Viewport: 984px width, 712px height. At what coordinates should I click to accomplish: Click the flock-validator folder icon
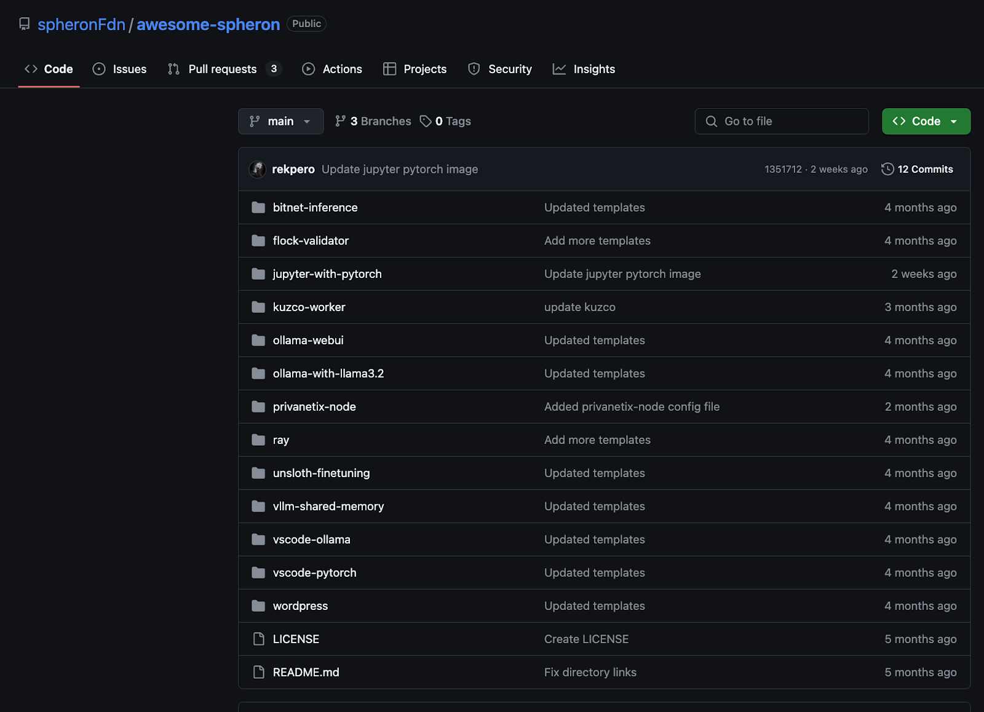point(258,240)
